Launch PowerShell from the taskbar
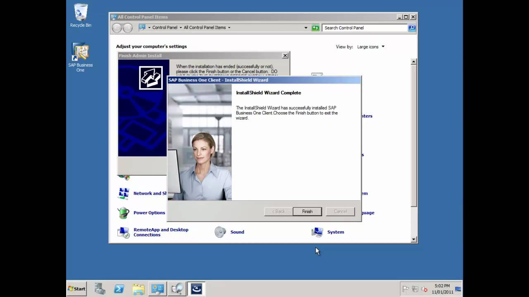Viewport: 529px width, 297px height. tap(119, 289)
